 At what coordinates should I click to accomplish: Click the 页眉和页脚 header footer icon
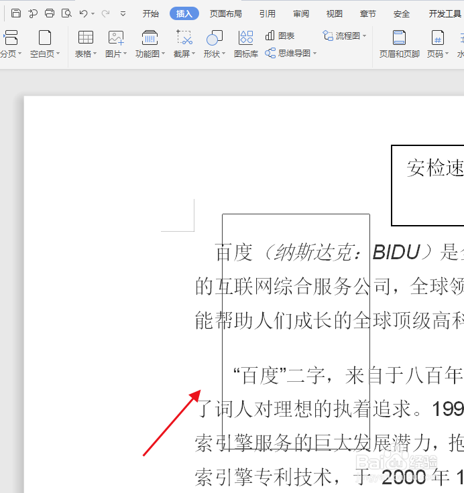point(399,38)
